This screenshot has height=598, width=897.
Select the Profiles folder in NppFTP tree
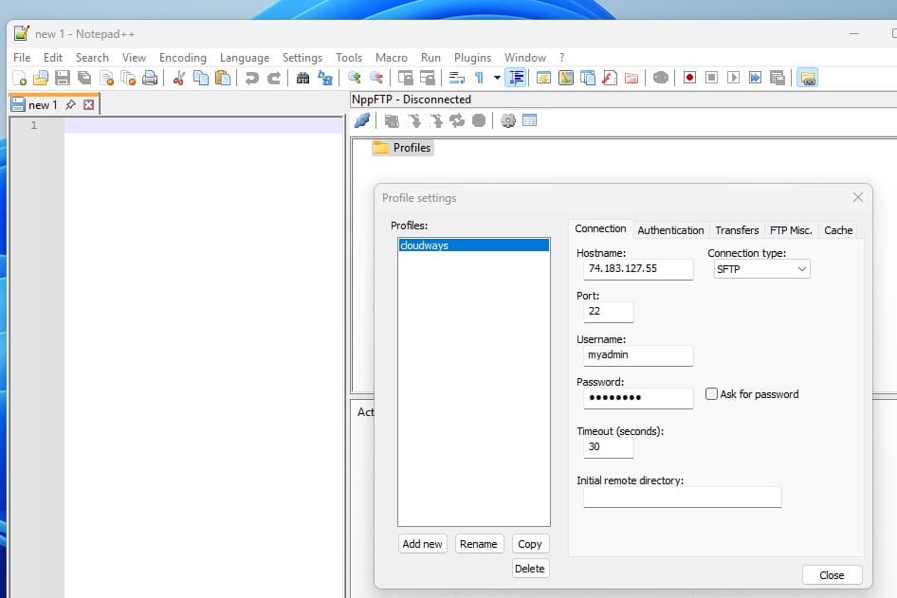(403, 148)
